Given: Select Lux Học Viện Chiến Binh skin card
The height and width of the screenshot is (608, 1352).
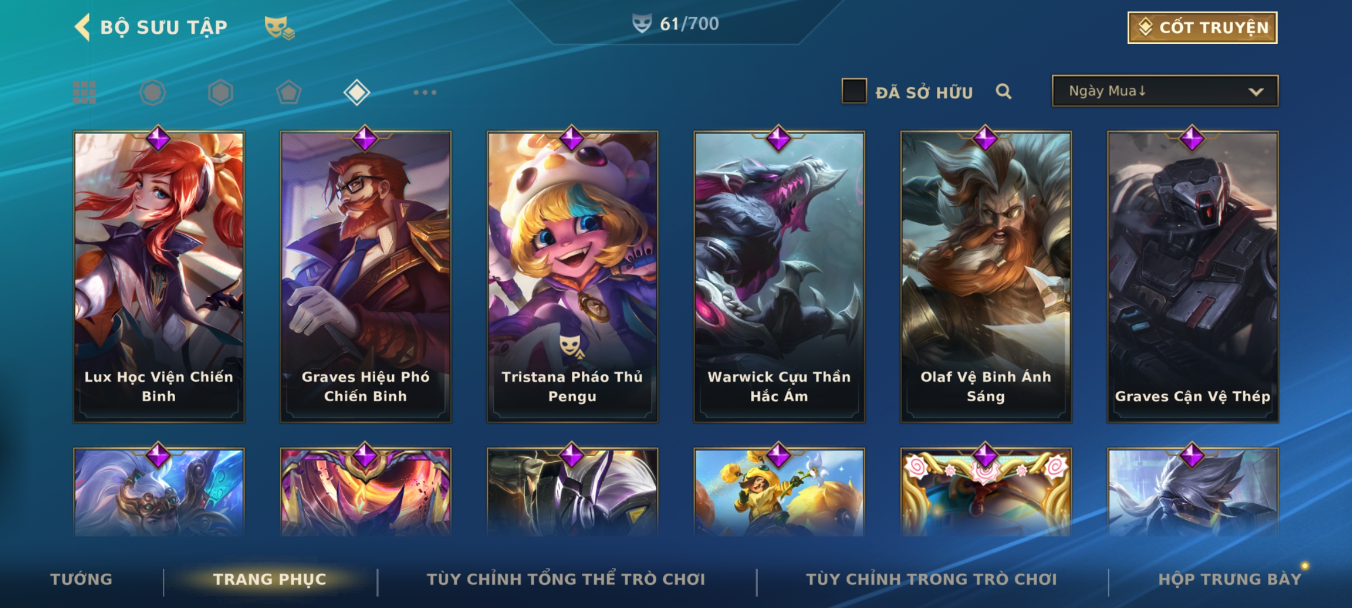Looking at the screenshot, I should click(159, 276).
